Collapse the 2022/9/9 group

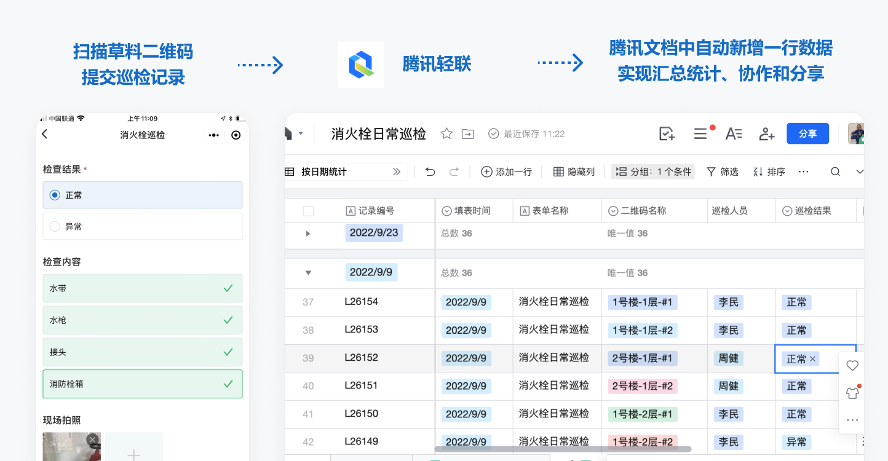tap(308, 273)
